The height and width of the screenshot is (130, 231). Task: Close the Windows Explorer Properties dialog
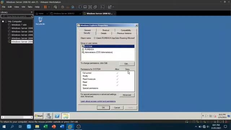[136, 25]
